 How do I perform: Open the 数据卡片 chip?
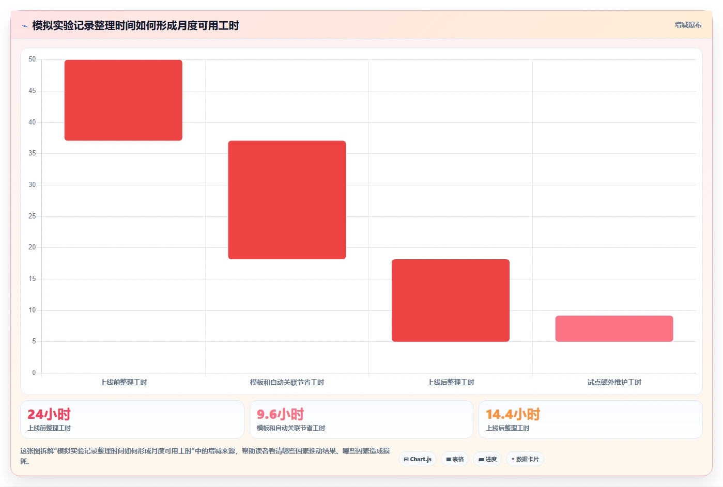click(x=525, y=459)
